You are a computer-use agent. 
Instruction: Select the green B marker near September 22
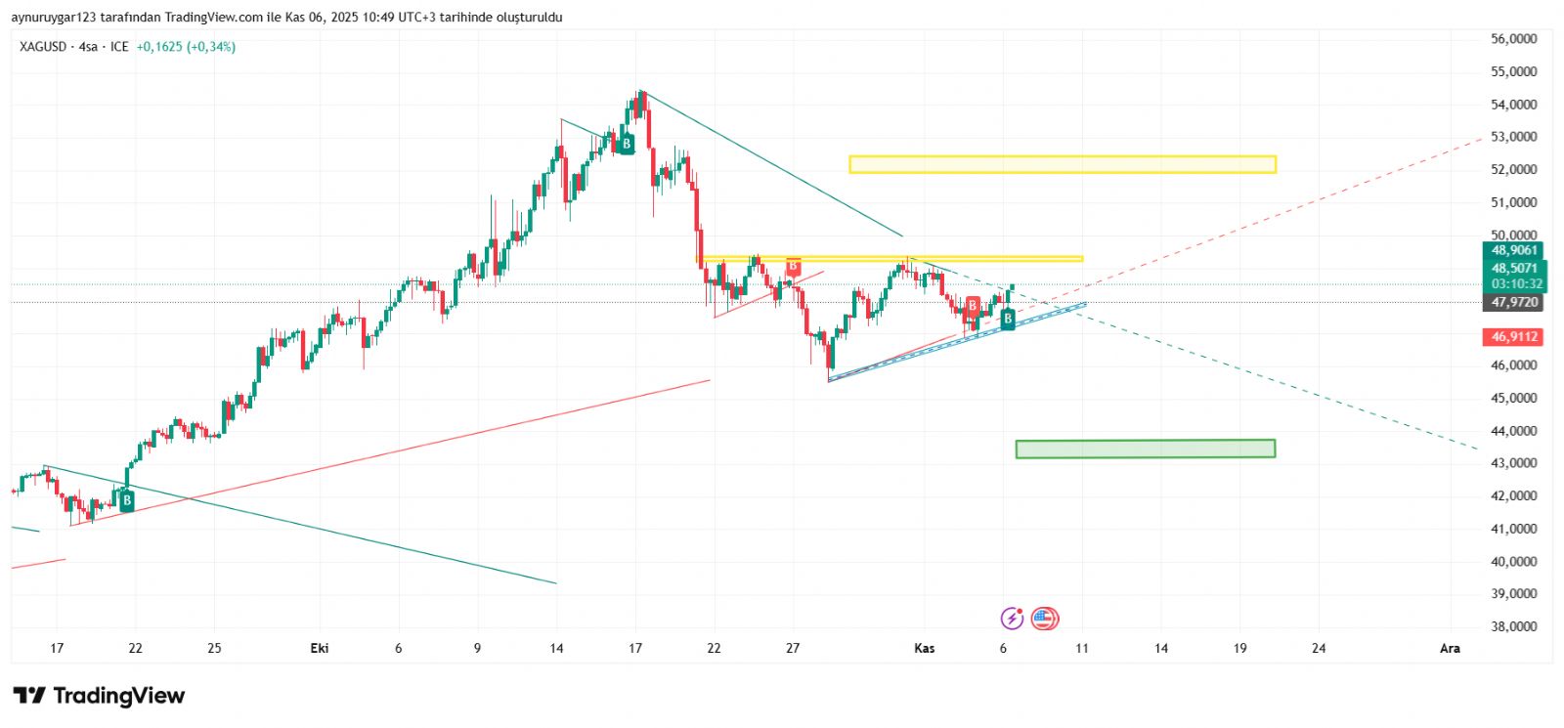pos(126,500)
